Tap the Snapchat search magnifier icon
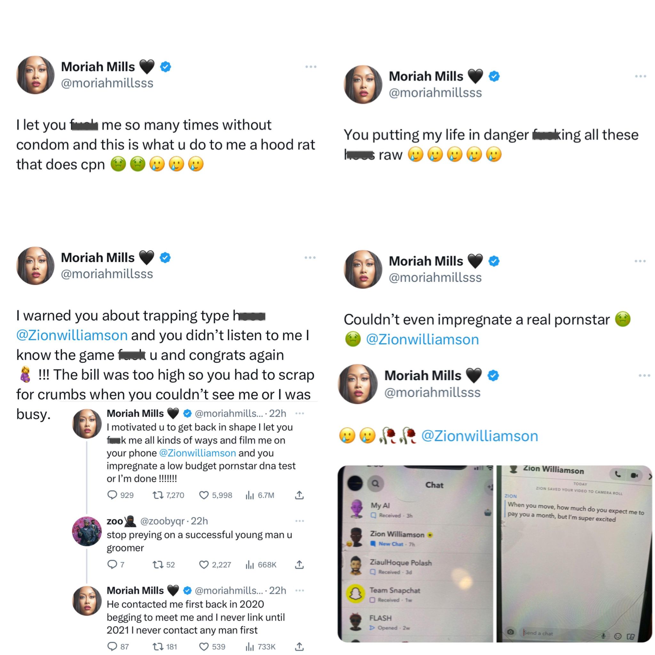The height and width of the screenshot is (655, 655). [375, 484]
